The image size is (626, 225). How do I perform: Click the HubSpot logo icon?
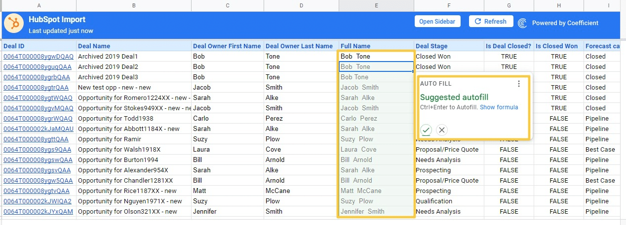14,24
